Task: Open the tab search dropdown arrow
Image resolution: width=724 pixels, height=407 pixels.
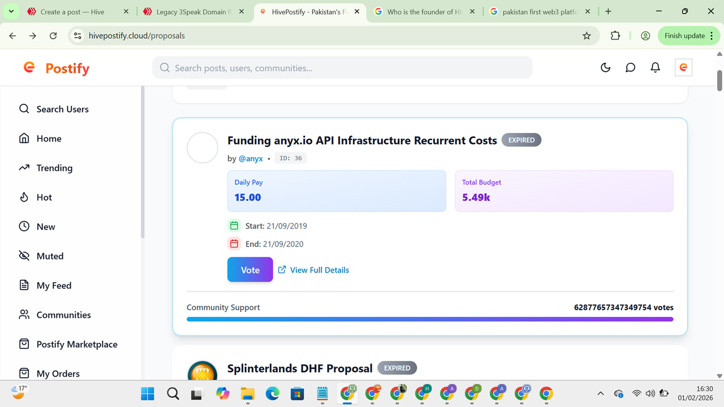Action: click(x=11, y=11)
